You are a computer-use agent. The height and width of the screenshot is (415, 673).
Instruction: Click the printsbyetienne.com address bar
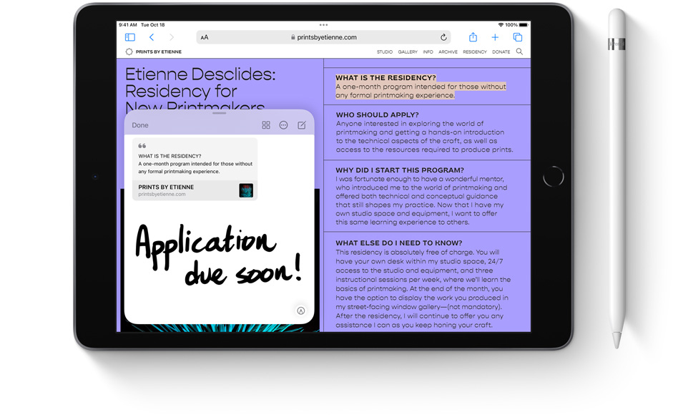coord(327,37)
